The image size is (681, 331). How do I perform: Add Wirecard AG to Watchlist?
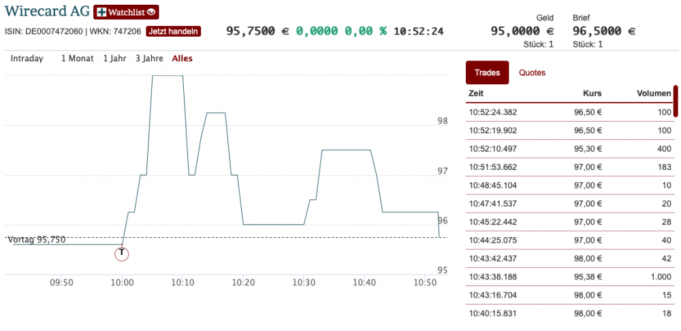pyautogui.click(x=126, y=12)
